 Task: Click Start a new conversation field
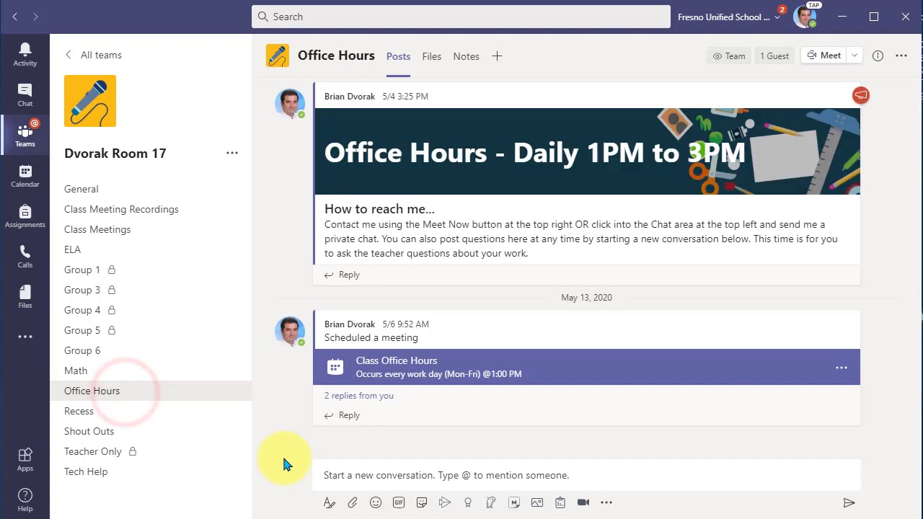coord(586,475)
